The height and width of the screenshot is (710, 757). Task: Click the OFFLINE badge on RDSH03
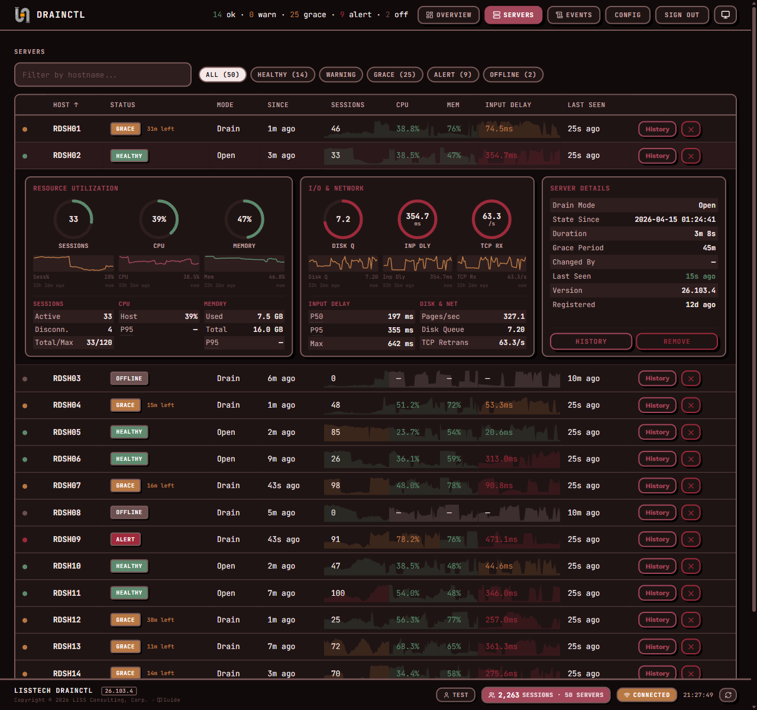point(129,378)
